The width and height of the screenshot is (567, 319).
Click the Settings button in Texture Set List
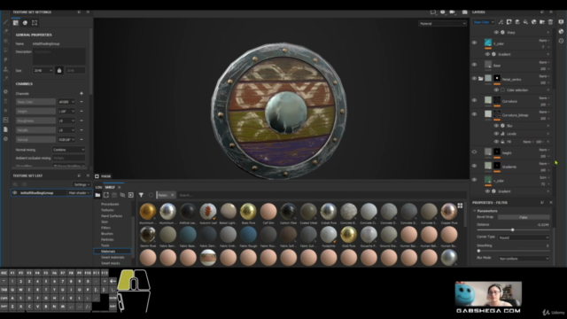coord(82,184)
